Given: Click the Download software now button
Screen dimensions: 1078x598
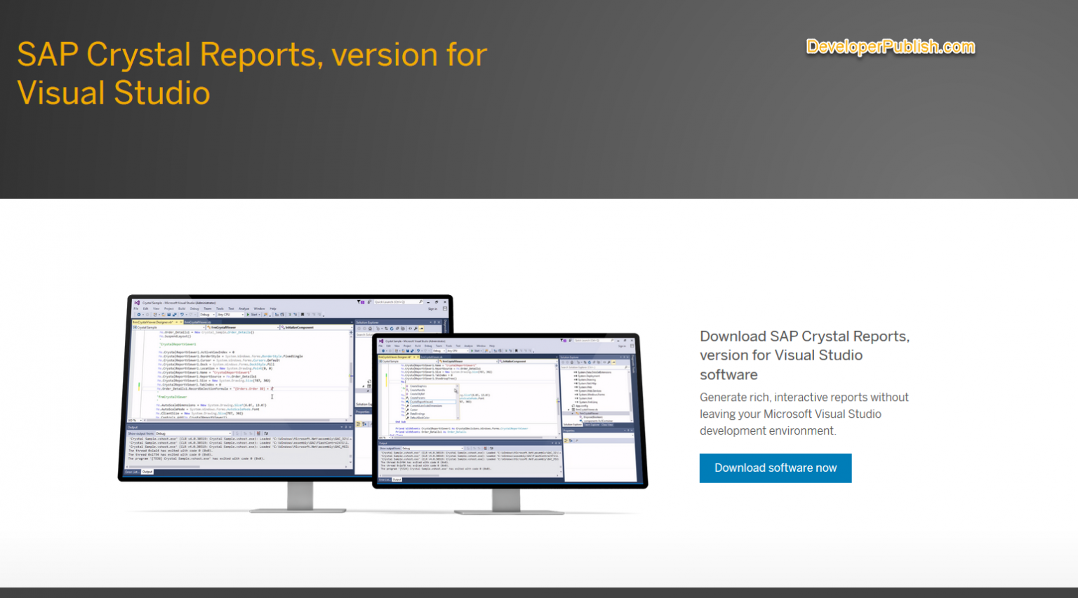Looking at the screenshot, I should (776, 468).
